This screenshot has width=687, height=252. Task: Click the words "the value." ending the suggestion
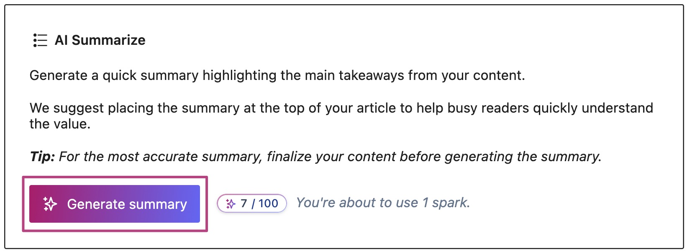[x=60, y=124]
